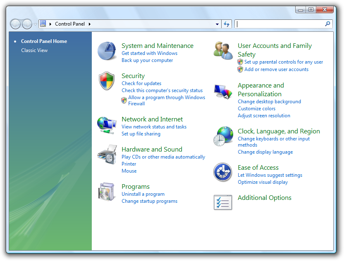Viewport: 344px width, 261px height.
Task: Click the Security shield icon
Action: click(x=107, y=81)
